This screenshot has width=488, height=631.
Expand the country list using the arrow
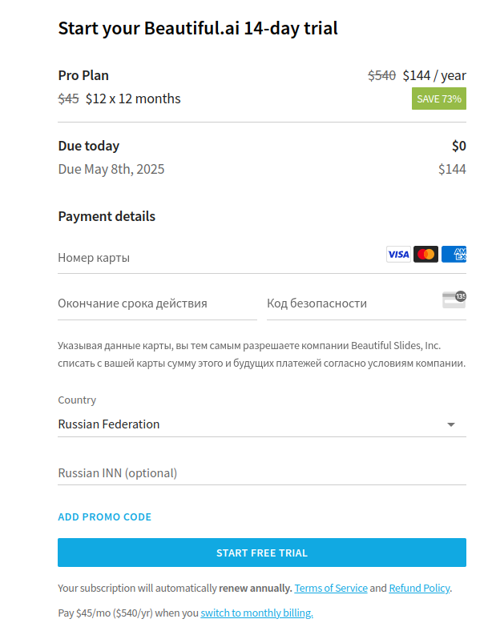pyautogui.click(x=451, y=424)
